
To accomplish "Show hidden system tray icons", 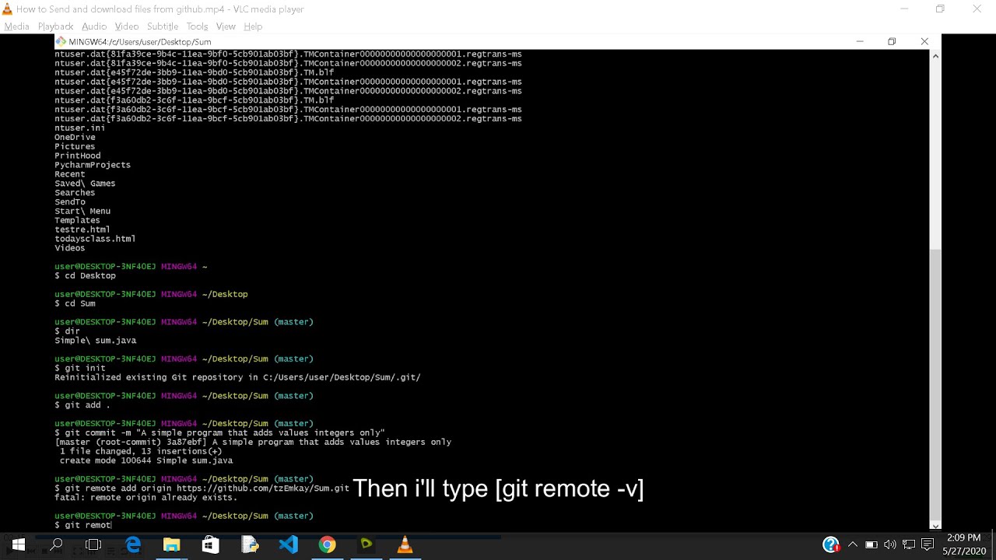I will tap(853, 544).
